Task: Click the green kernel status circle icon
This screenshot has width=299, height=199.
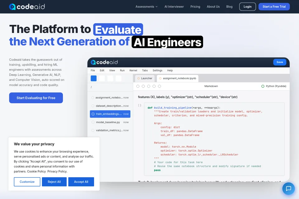Action: [263, 86]
